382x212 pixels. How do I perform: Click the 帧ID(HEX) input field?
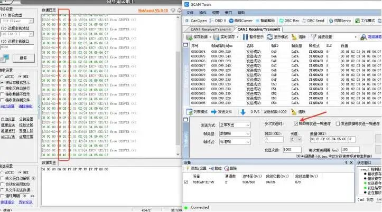(x=274, y=139)
